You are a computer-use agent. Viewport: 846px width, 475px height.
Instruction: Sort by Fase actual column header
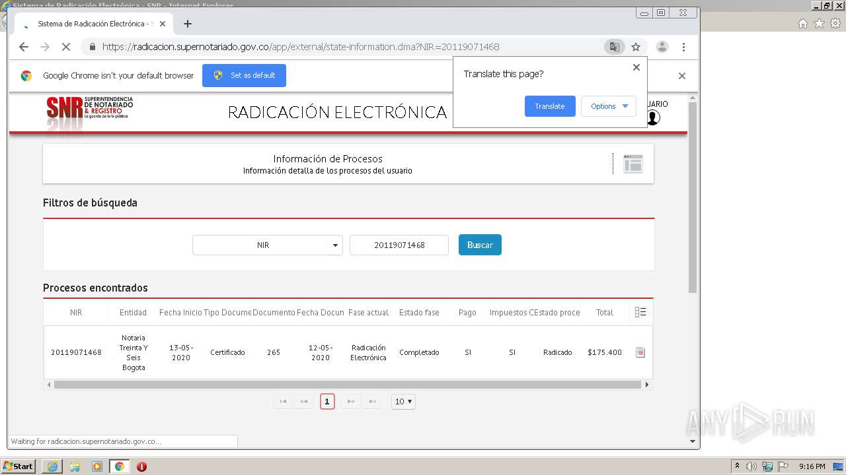pyautogui.click(x=368, y=312)
